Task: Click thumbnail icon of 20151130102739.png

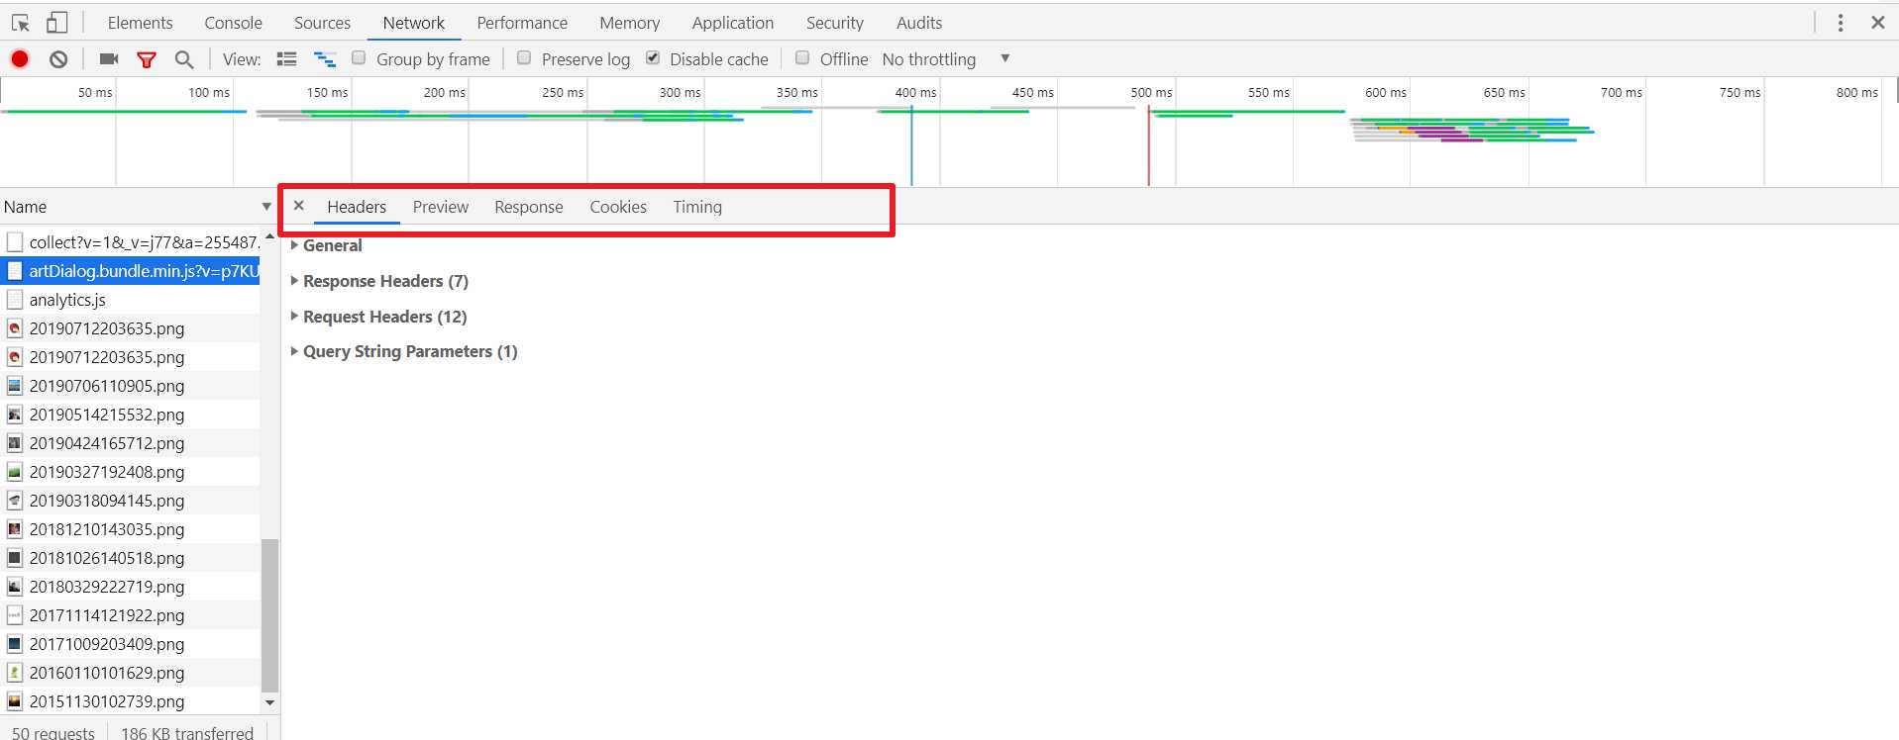Action: click(15, 701)
